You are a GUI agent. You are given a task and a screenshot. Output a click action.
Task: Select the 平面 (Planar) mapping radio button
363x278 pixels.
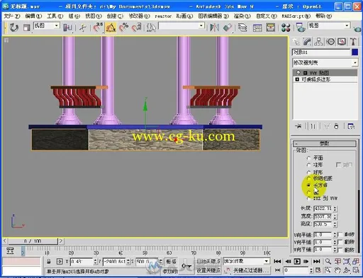click(x=308, y=157)
